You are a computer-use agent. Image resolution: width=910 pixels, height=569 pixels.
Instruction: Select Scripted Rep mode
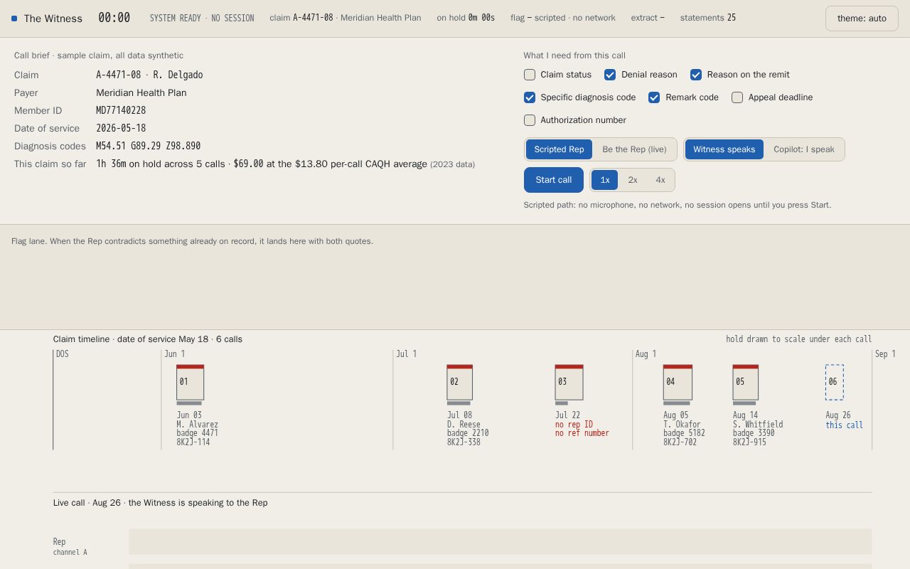point(559,149)
